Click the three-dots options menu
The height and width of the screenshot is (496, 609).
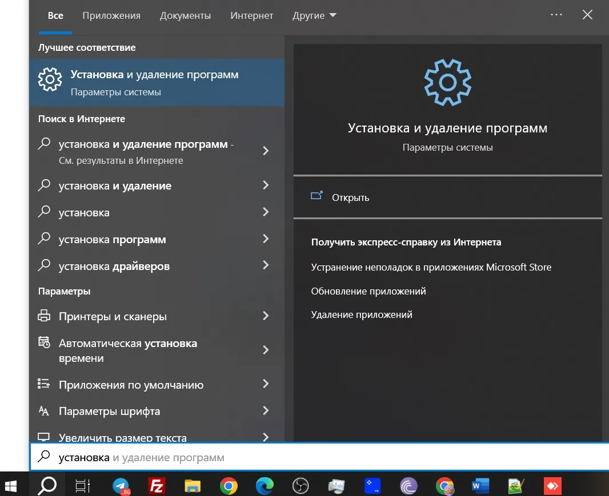[x=556, y=15]
